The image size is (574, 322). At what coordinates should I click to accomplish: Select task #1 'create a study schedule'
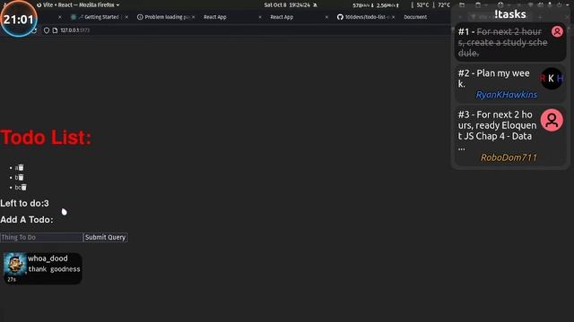[510, 42]
